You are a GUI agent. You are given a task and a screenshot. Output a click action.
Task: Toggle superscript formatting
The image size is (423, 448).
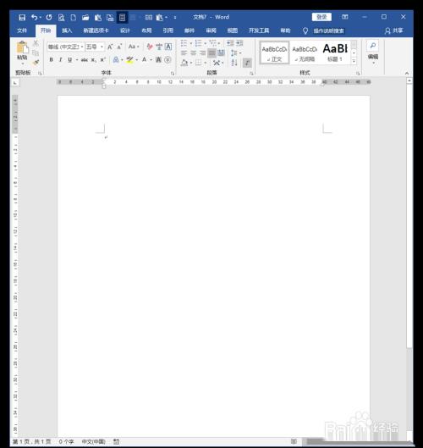[102, 60]
